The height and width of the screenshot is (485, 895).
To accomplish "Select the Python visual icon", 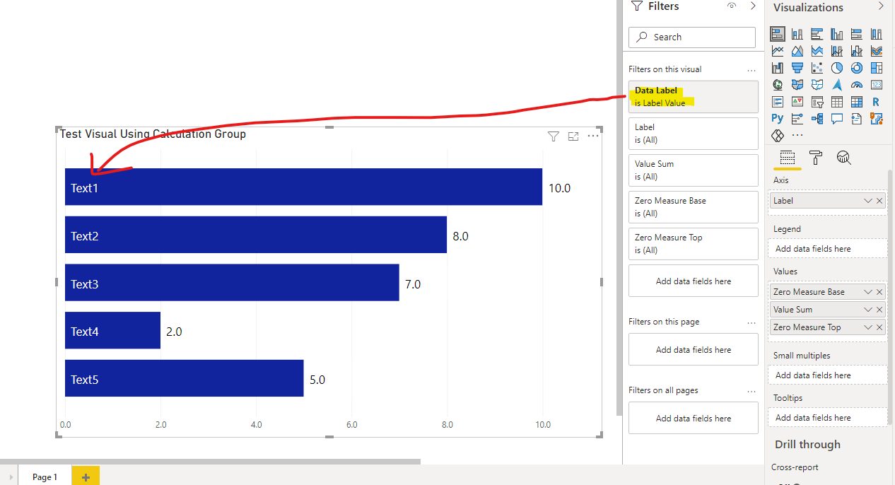I will [x=777, y=119].
